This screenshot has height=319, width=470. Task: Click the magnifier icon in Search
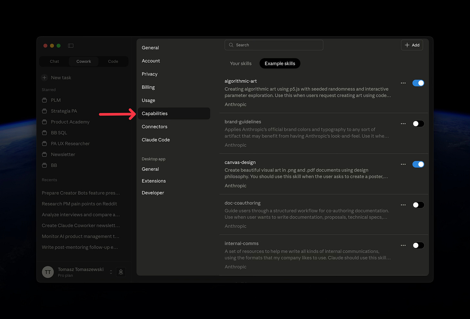(x=231, y=45)
